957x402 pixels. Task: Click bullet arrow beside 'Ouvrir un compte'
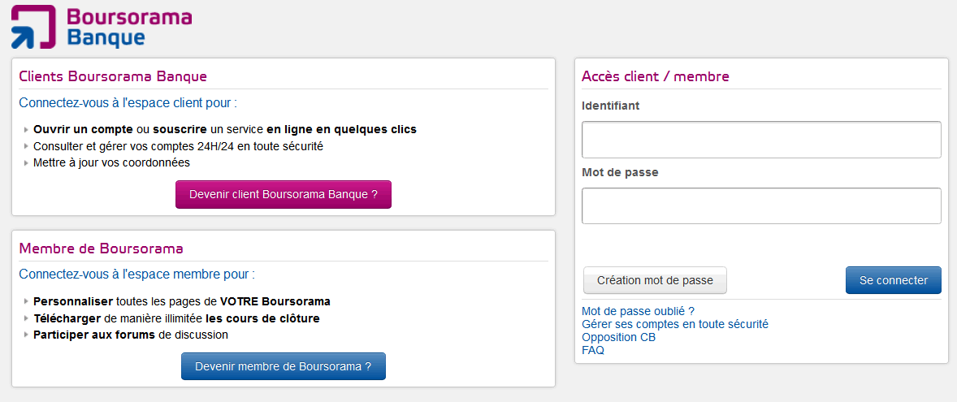pos(26,130)
